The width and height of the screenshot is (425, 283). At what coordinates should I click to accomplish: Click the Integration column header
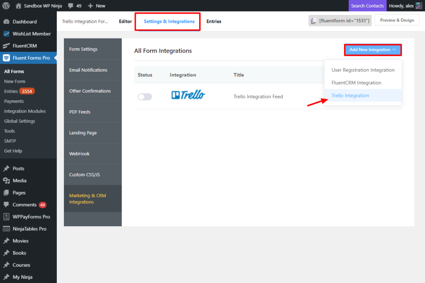pos(183,75)
